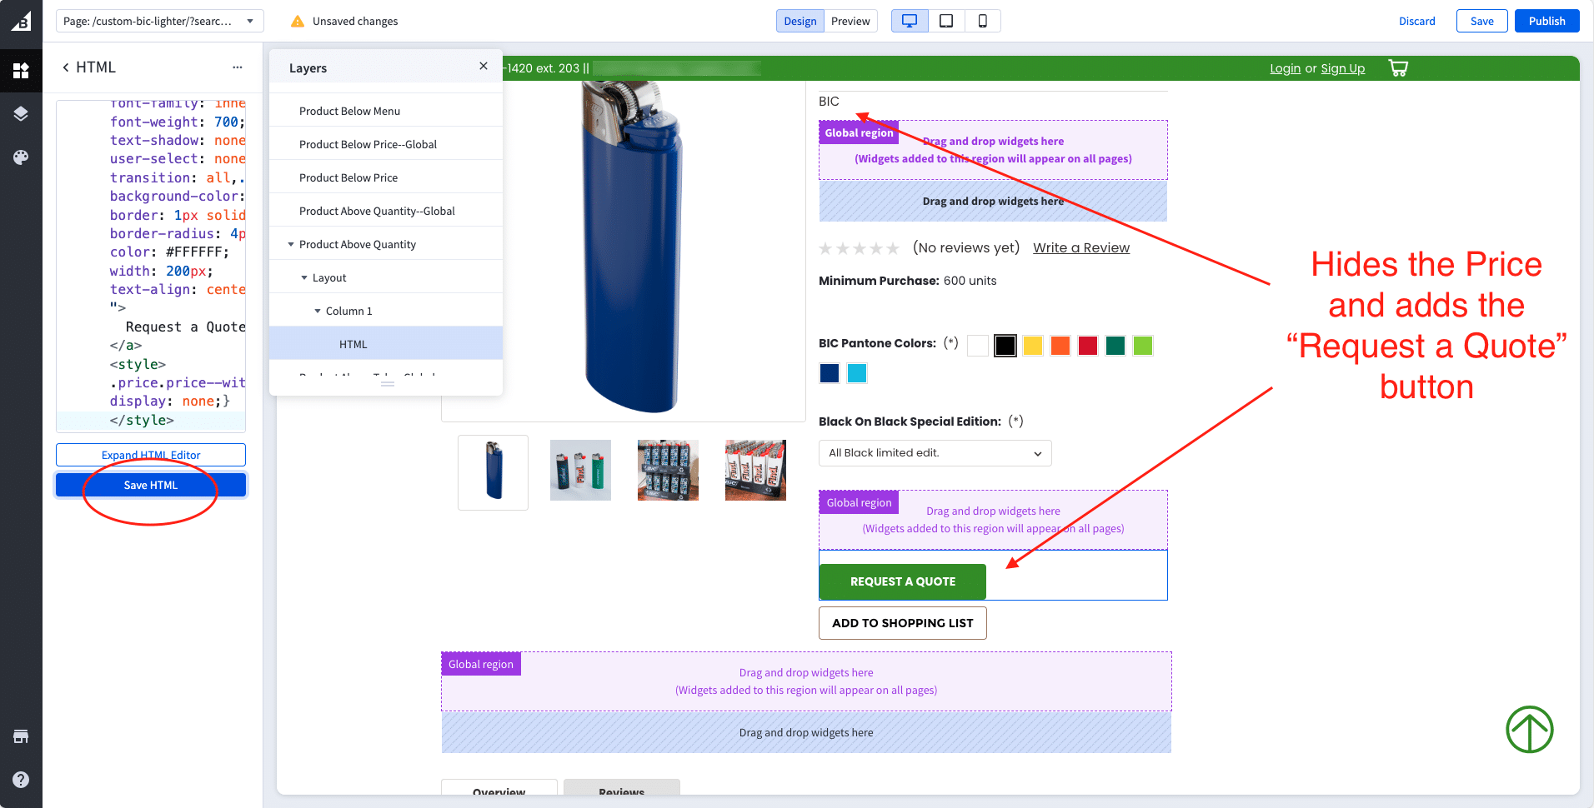Click the BigCommerce logo icon

click(x=21, y=21)
